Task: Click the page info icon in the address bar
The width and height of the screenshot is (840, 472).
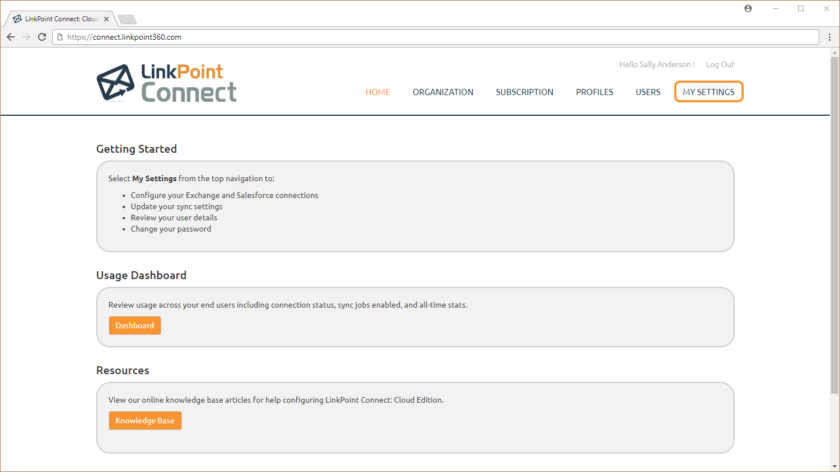Action: pos(60,37)
